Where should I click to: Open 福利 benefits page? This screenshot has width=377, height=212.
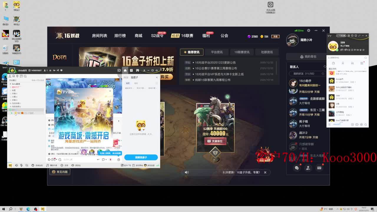206,36
